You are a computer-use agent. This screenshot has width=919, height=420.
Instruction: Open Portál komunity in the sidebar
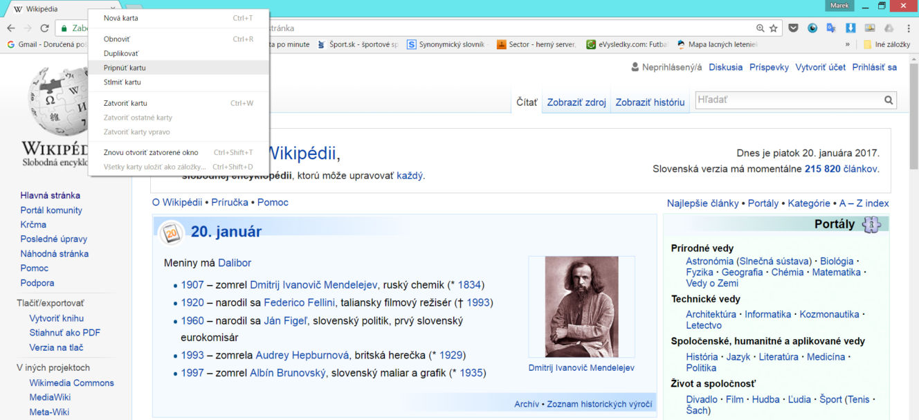pyautogui.click(x=51, y=210)
